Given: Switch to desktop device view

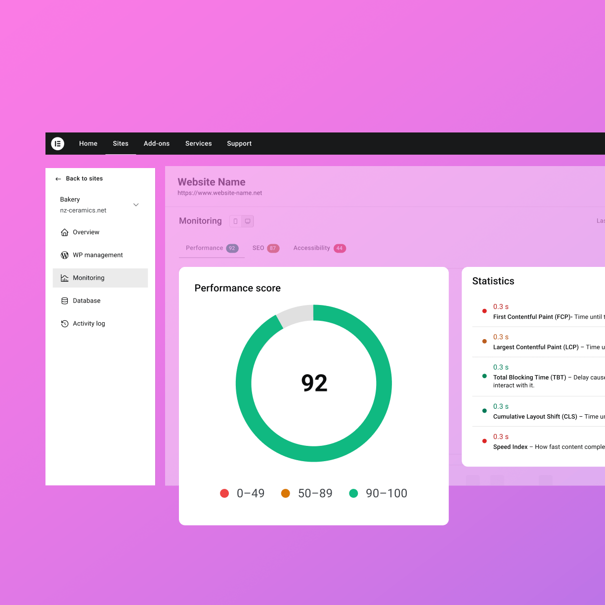Looking at the screenshot, I should tap(248, 221).
